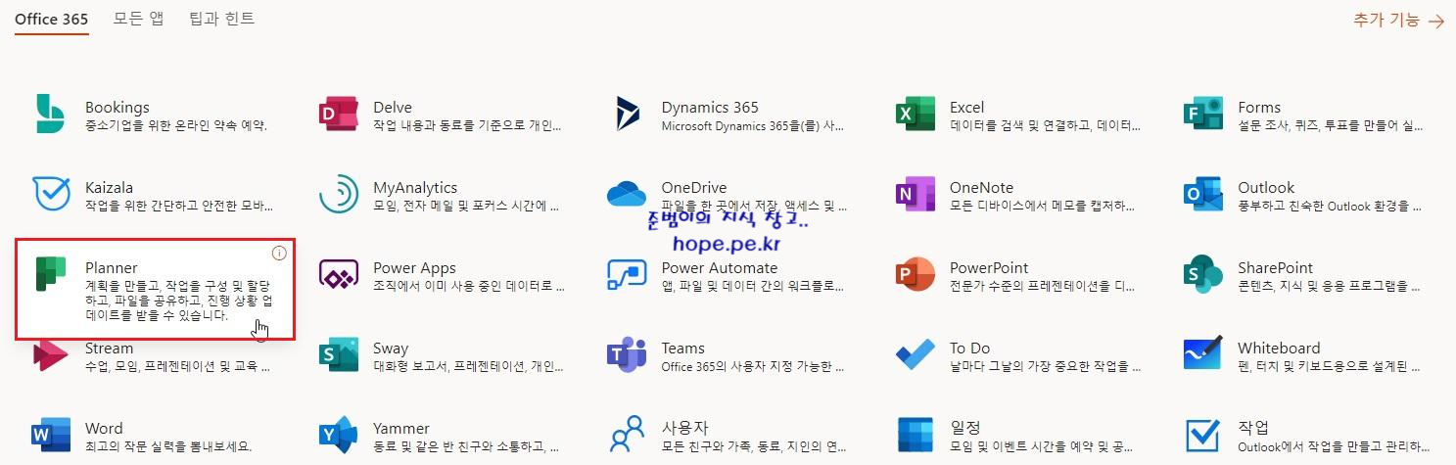Viewport: 1456px width, 465px height.
Task: Open the OneDrive cloud icon
Action: click(628, 195)
